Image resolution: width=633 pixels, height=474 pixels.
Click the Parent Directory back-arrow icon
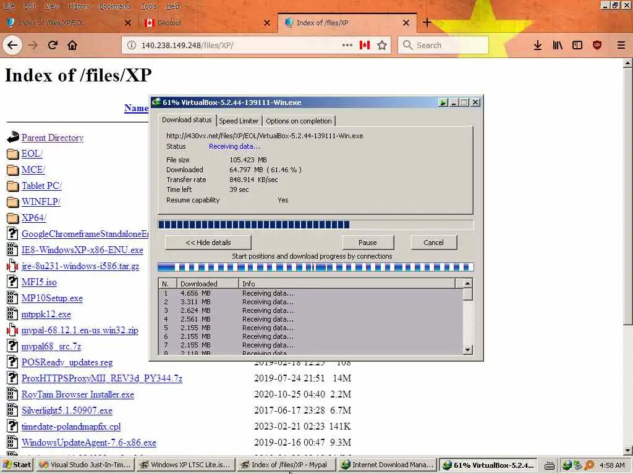click(x=13, y=138)
